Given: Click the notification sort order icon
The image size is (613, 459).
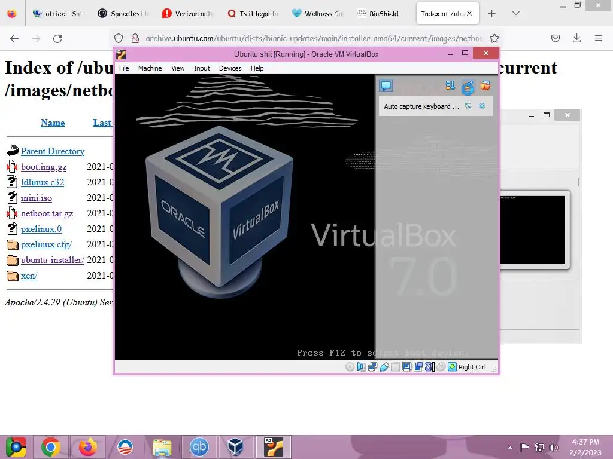Looking at the screenshot, I should [450, 85].
